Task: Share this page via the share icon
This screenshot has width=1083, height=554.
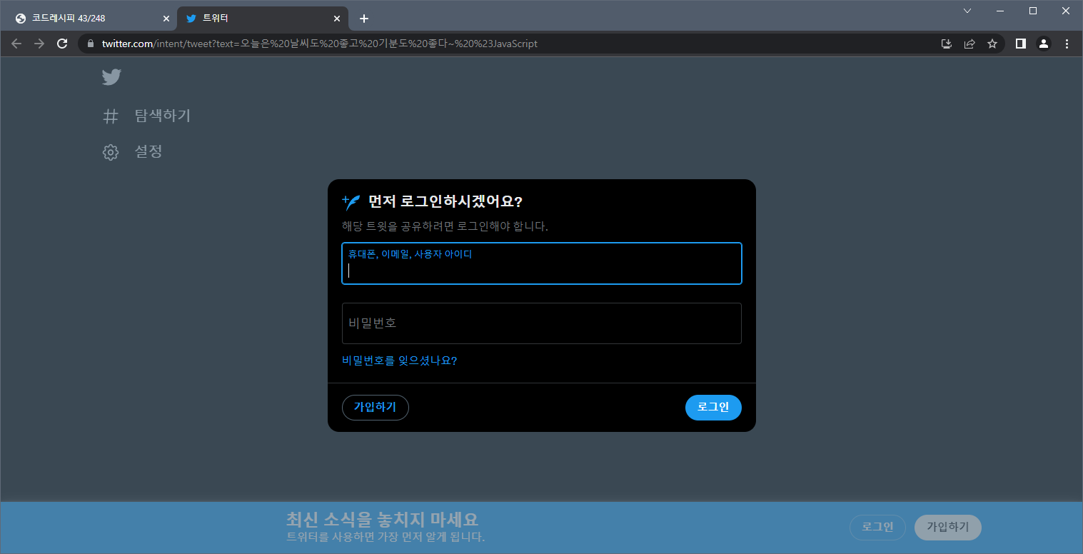Action: 969,44
